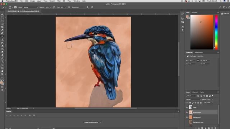Switch to the Channels tab
This screenshot has height=129, width=230.
click(195, 92)
